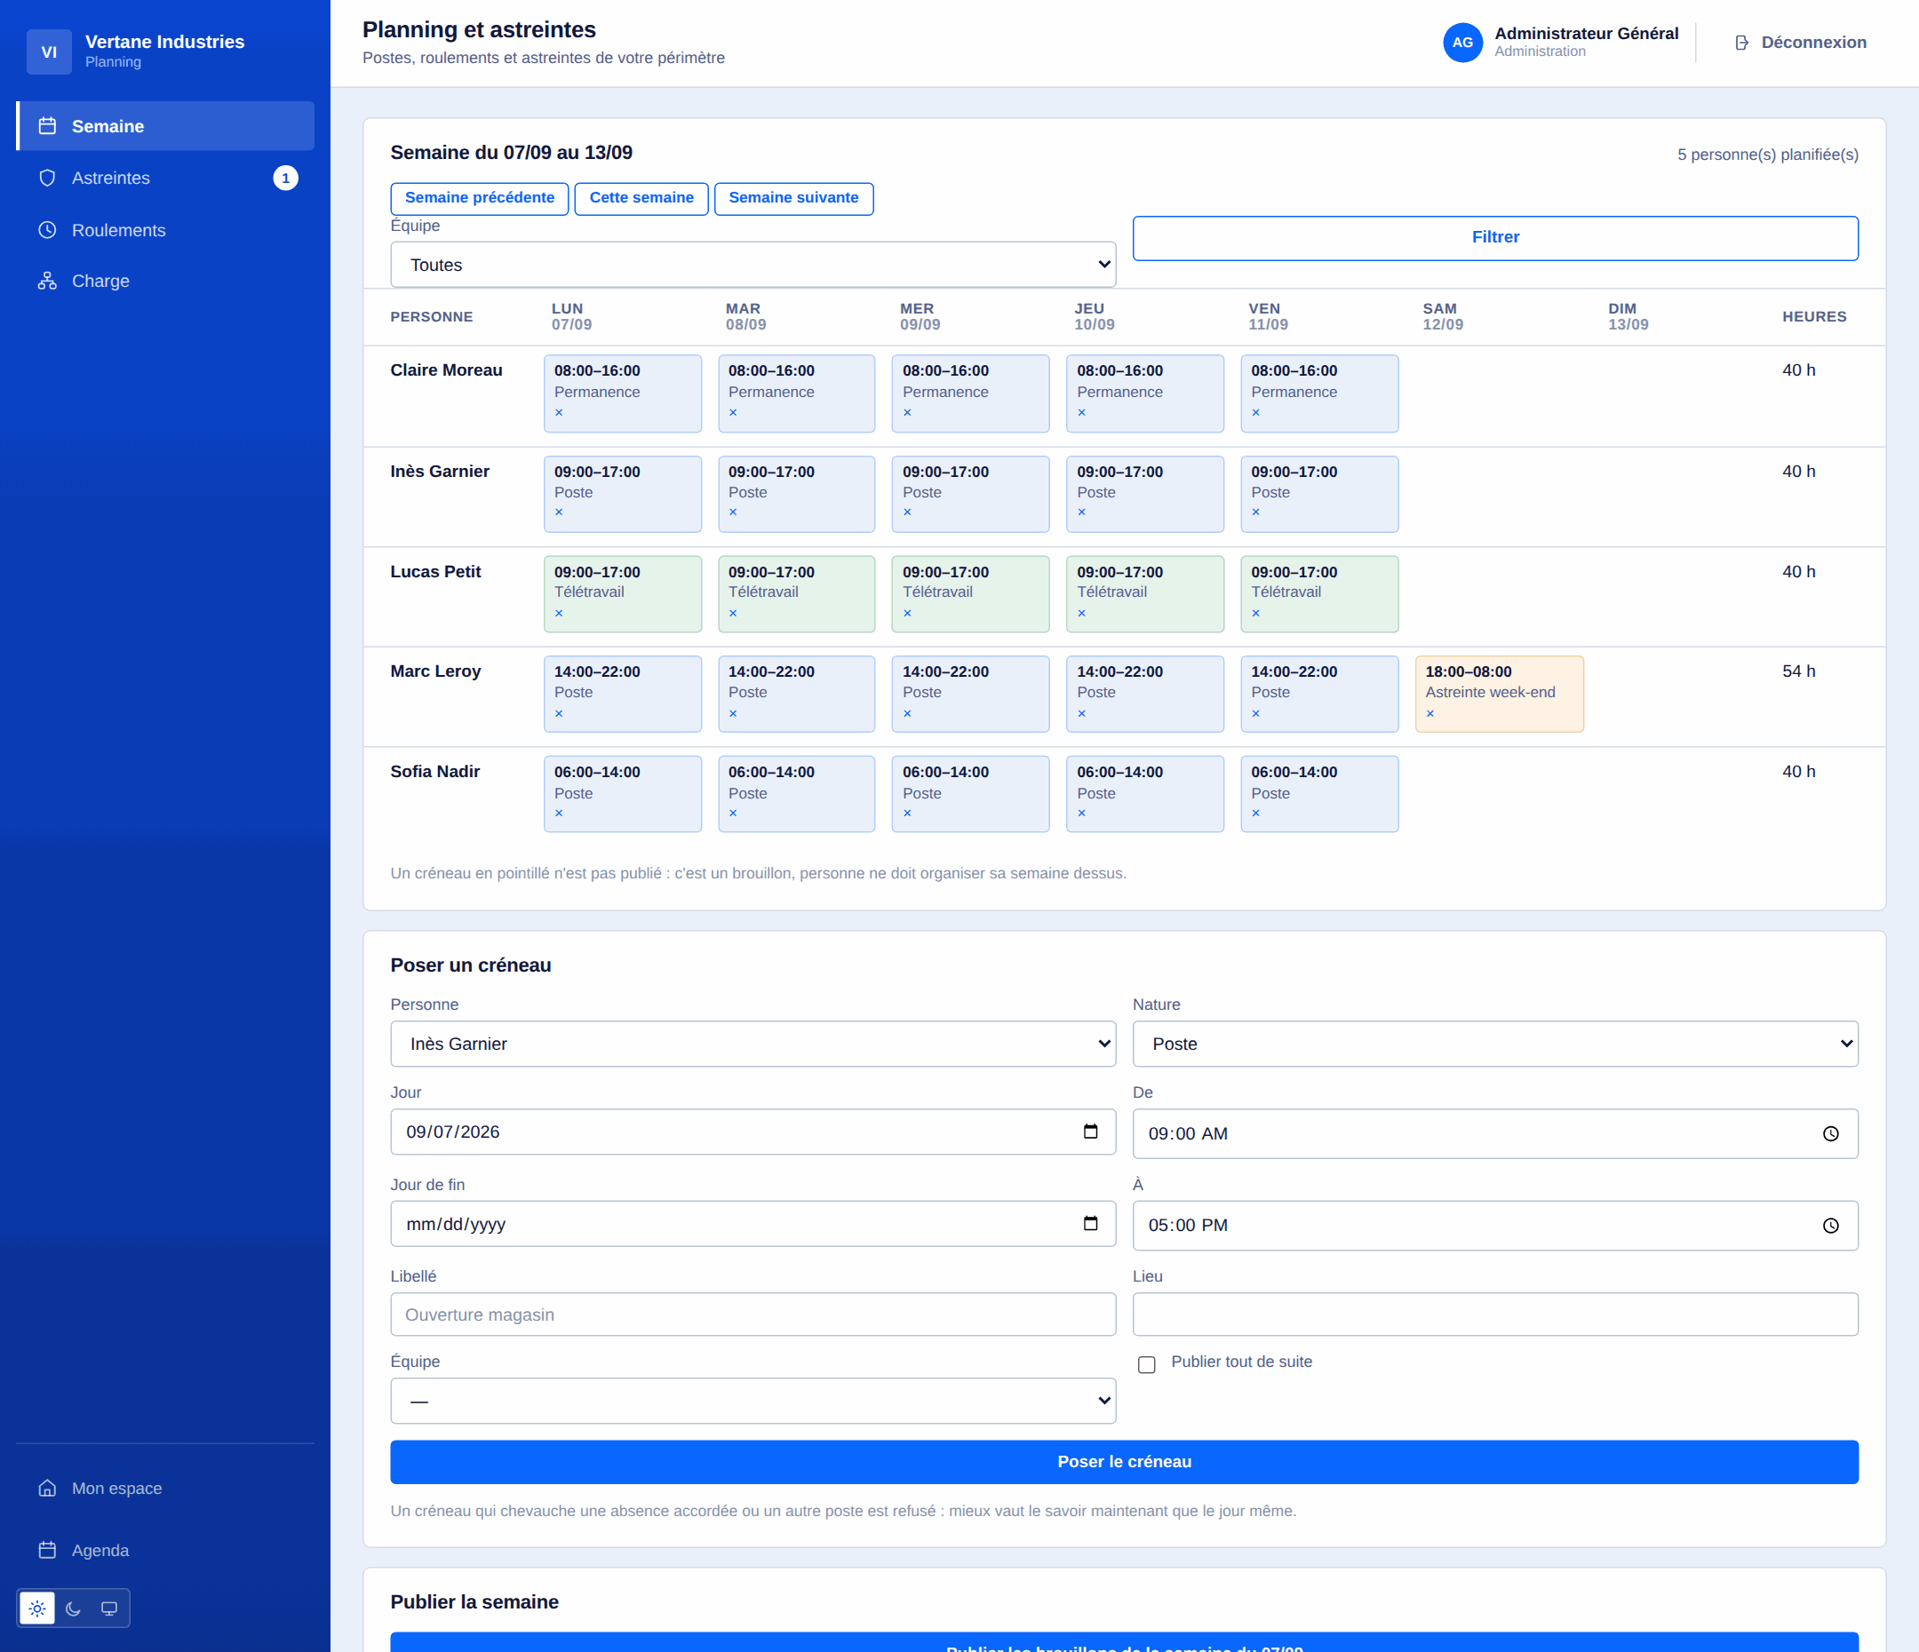Delete Inès Garnier's Tuesday Poste slot

[x=733, y=512]
